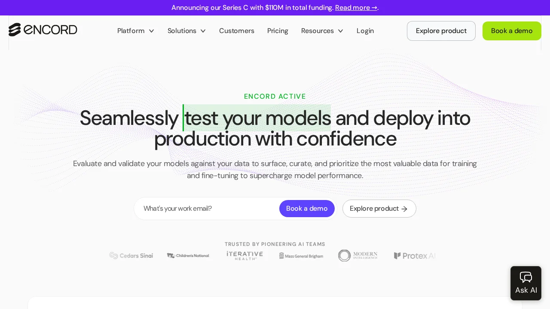
Task: Click Explore product with arrow icon
Action: pyautogui.click(x=379, y=209)
